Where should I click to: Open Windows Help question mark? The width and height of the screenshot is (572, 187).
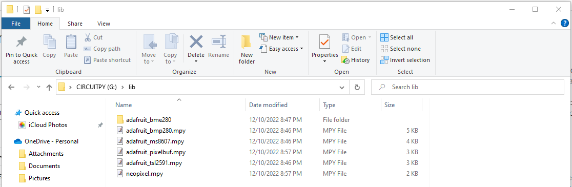click(x=564, y=23)
